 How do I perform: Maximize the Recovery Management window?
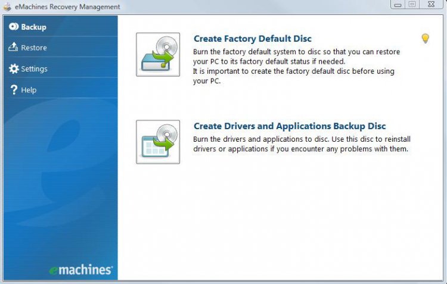(x=412, y=4)
